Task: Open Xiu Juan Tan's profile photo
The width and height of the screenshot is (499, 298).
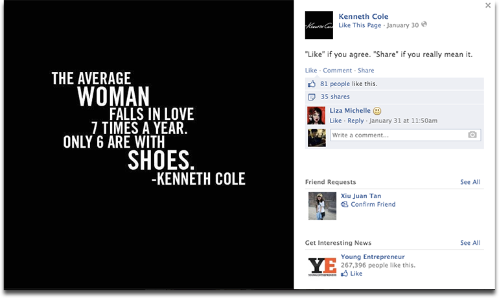Action: 322,206
